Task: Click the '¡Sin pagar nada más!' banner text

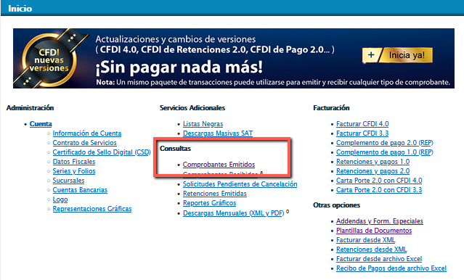Action: point(179,67)
